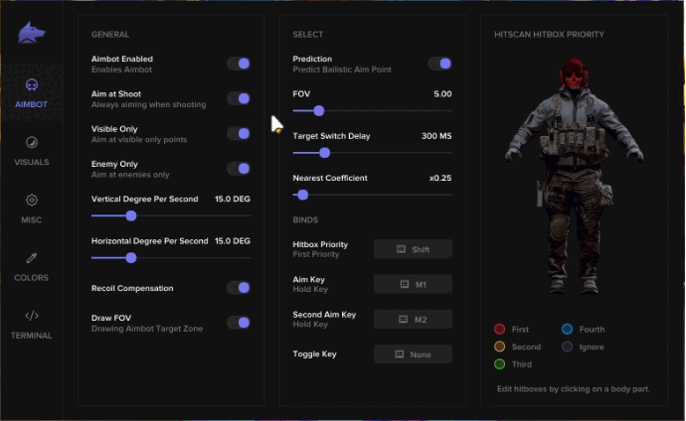
Task: Toggle the Aimbot Enabled switch
Action: pos(239,64)
